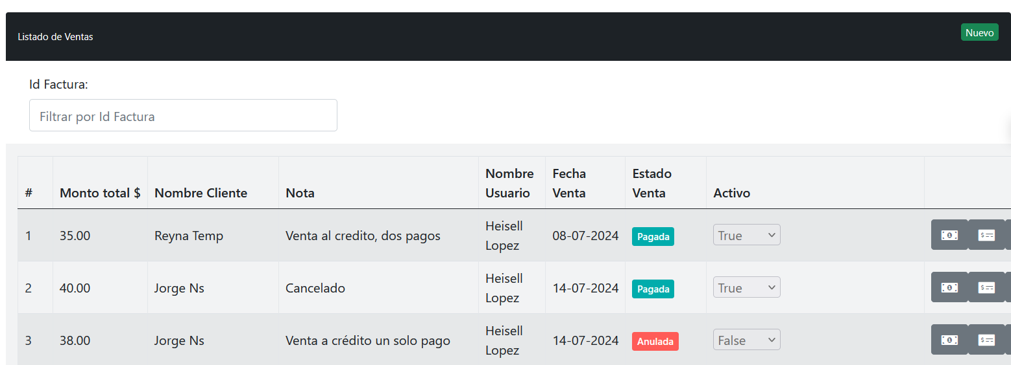1011x365 pixels.
Task: Click money check icon for 38.00 sale
Action: point(986,340)
